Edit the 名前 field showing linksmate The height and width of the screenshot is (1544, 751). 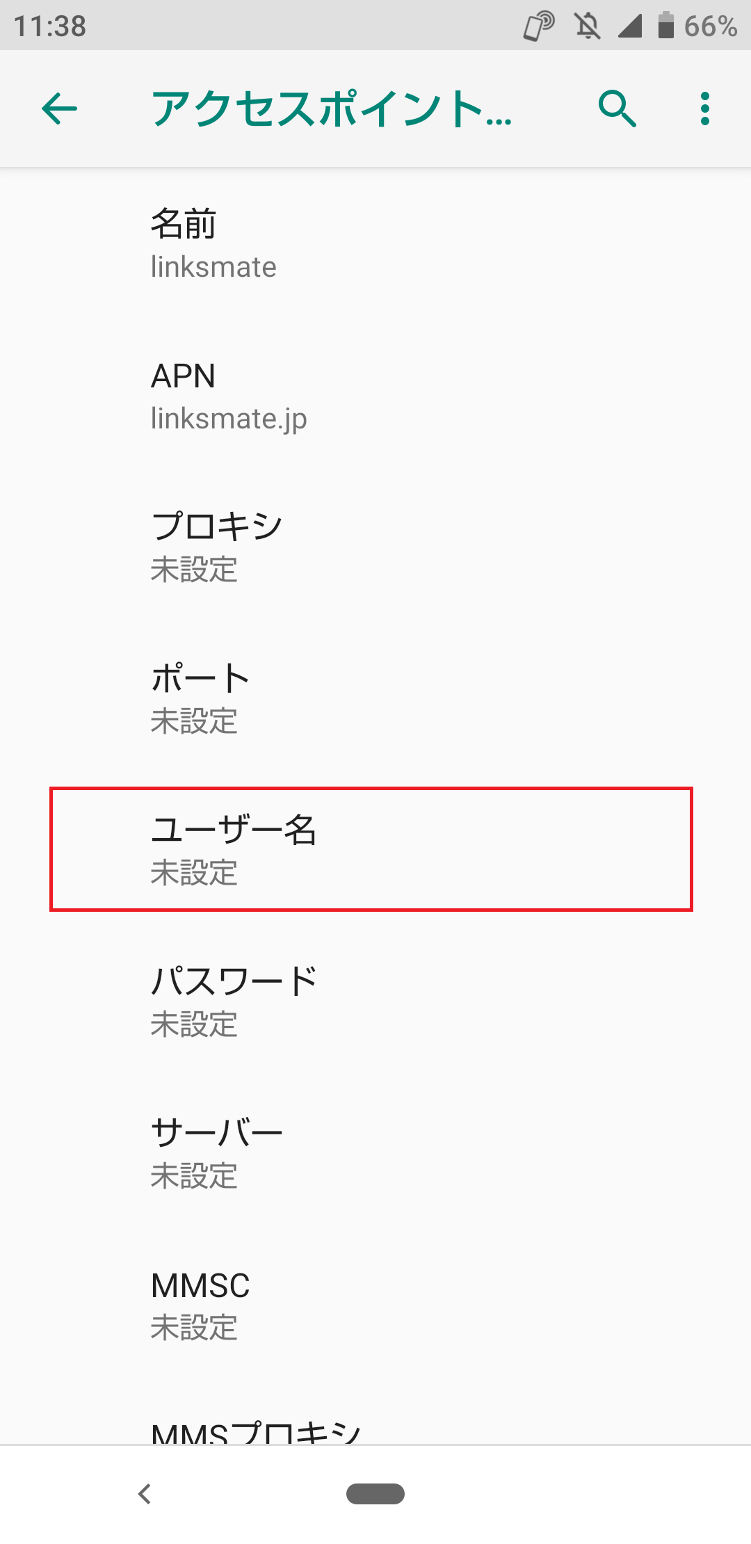(x=375, y=243)
